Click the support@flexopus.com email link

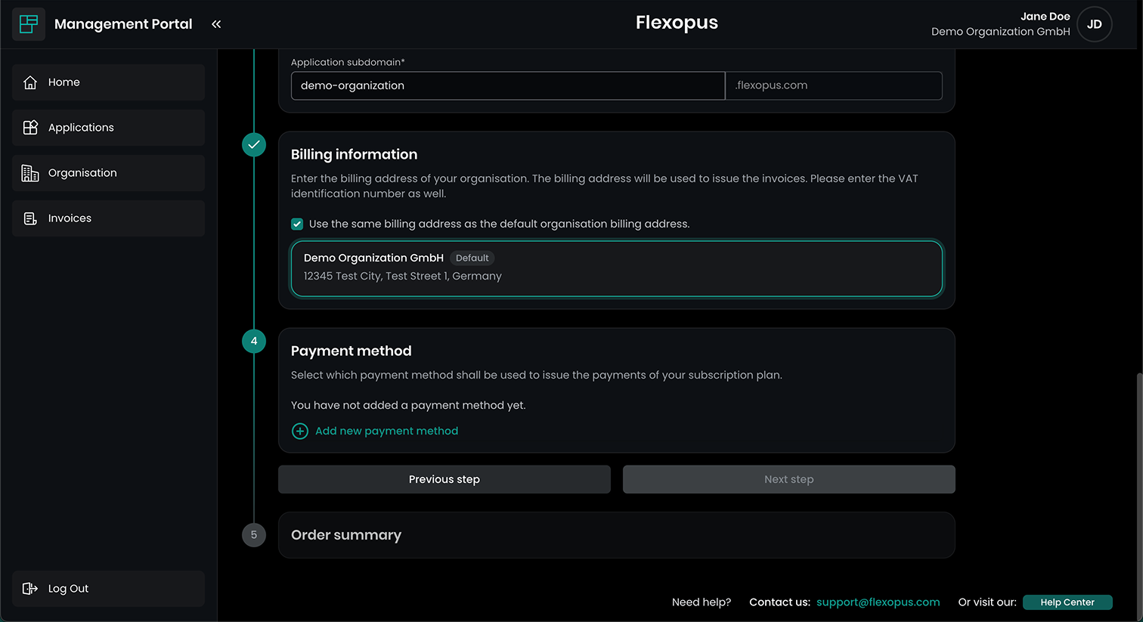point(878,602)
